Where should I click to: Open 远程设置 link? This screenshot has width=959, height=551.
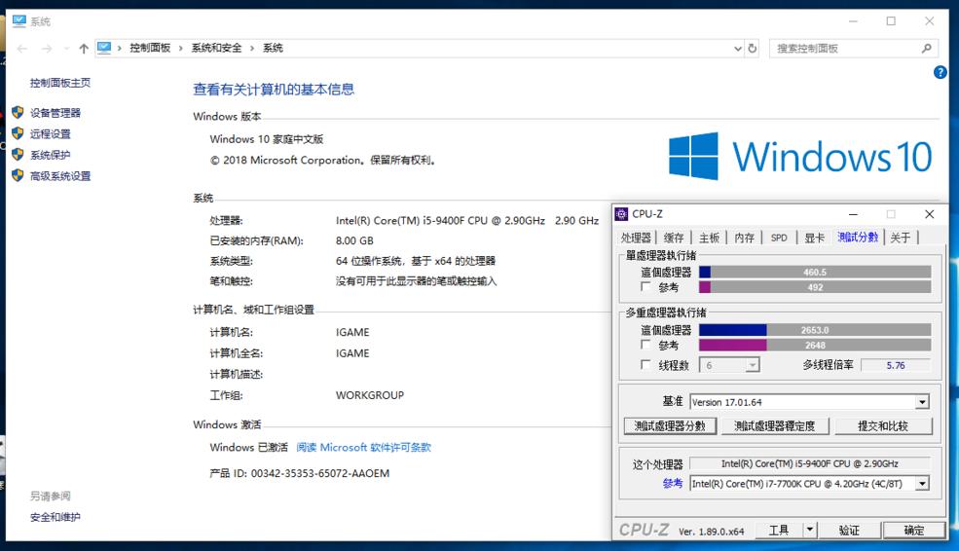pos(51,134)
